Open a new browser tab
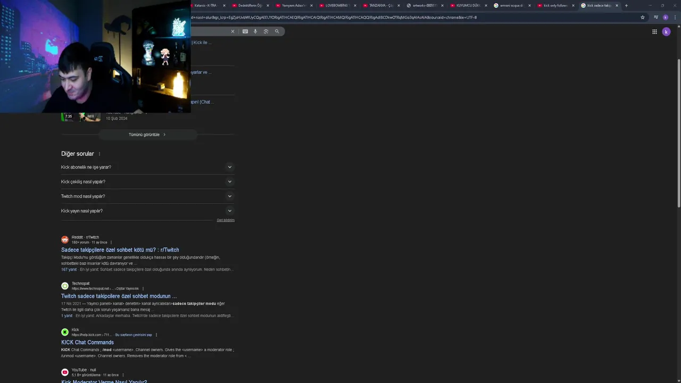This screenshot has height=383, width=681. point(626,5)
